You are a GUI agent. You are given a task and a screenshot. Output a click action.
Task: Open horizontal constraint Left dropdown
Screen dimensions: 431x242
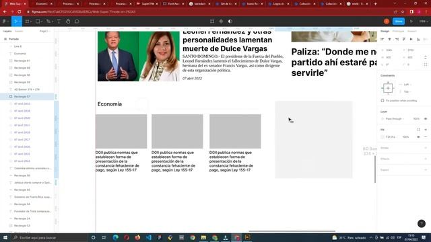407,85
